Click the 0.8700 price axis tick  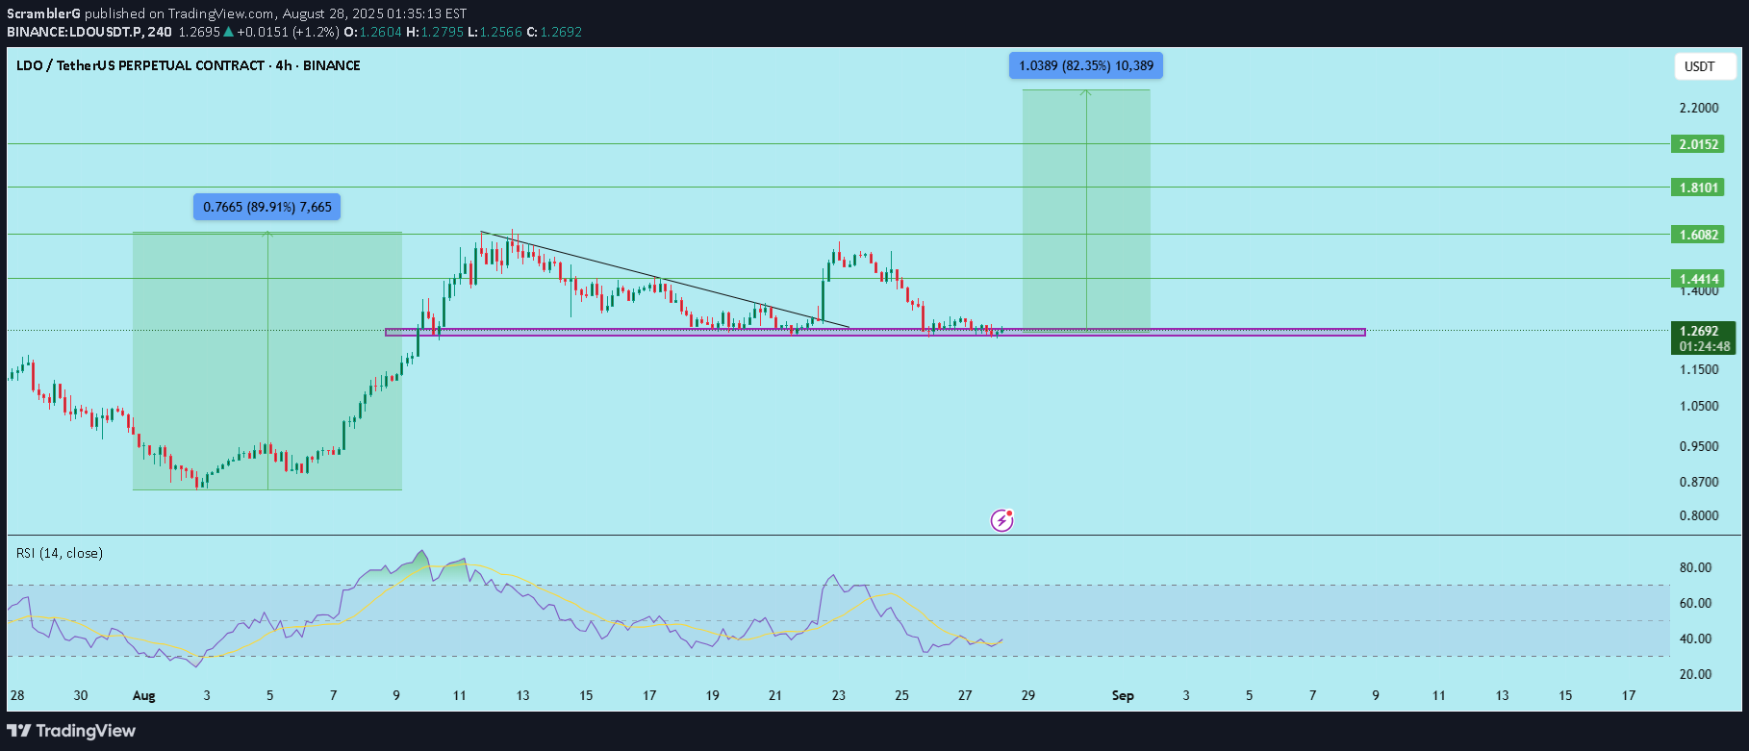pyautogui.click(x=1699, y=482)
